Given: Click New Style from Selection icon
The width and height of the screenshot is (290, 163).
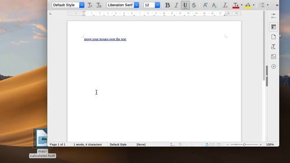Looking at the screenshot, I should coord(99,5).
